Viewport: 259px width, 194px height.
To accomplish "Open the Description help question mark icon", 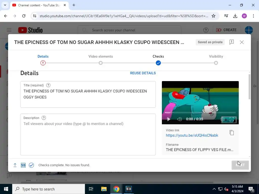I will (44, 118).
